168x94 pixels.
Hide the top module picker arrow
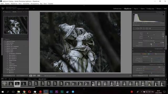click(84, 5)
